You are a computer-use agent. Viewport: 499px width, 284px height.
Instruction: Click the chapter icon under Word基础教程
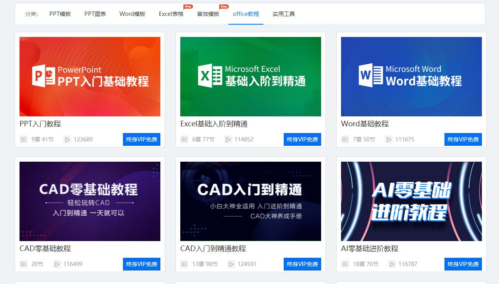pos(345,139)
